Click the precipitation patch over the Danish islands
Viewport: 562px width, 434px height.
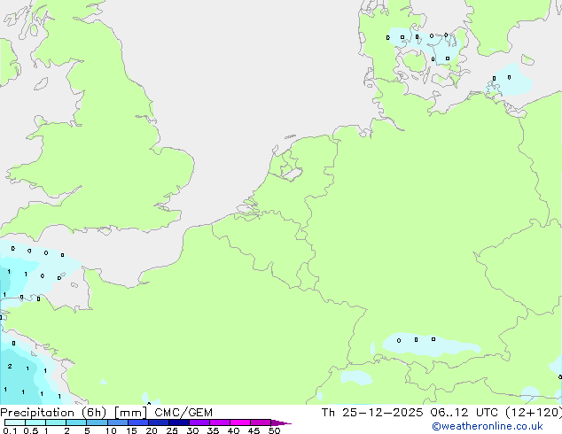[x=426, y=45]
